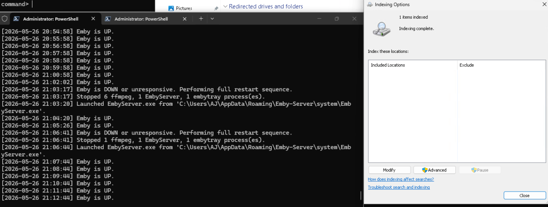Click the Pause indexing button

click(x=480, y=170)
